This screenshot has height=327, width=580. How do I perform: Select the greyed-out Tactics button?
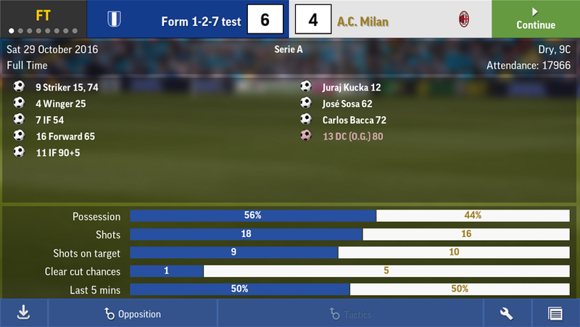pos(350,314)
